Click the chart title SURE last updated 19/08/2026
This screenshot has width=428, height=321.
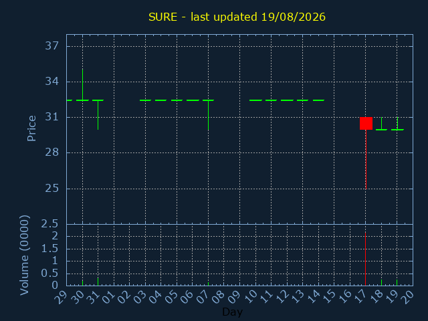click(237, 17)
